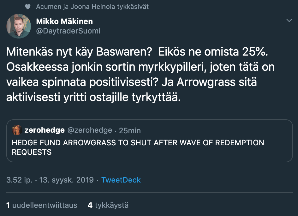Click the 25min timestamp on quoted tweet
The width and height of the screenshot is (298, 216).
[x=130, y=130]
